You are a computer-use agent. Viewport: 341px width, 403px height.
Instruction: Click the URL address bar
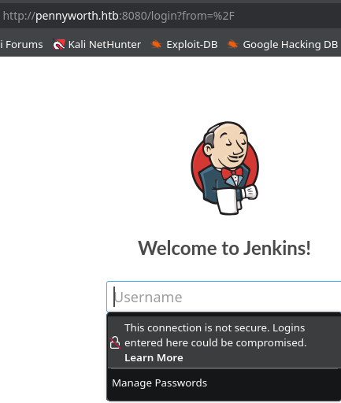click(x=170, y=16)
